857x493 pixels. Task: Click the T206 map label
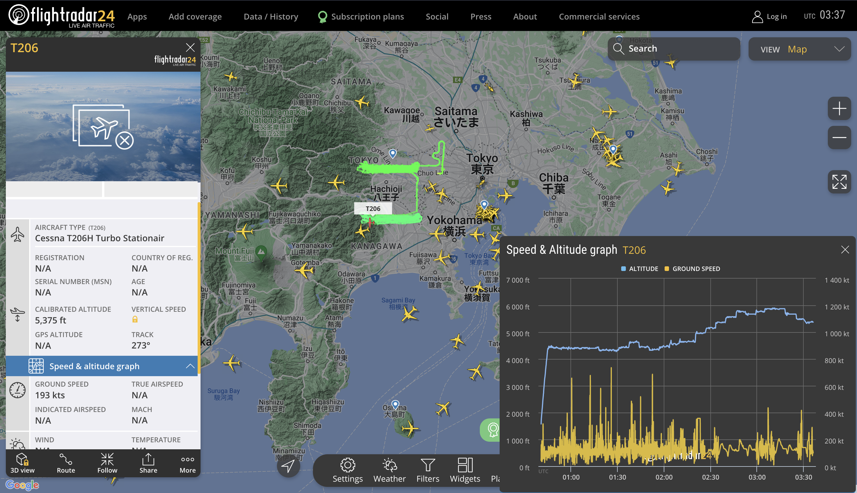(x=373, y=209)
